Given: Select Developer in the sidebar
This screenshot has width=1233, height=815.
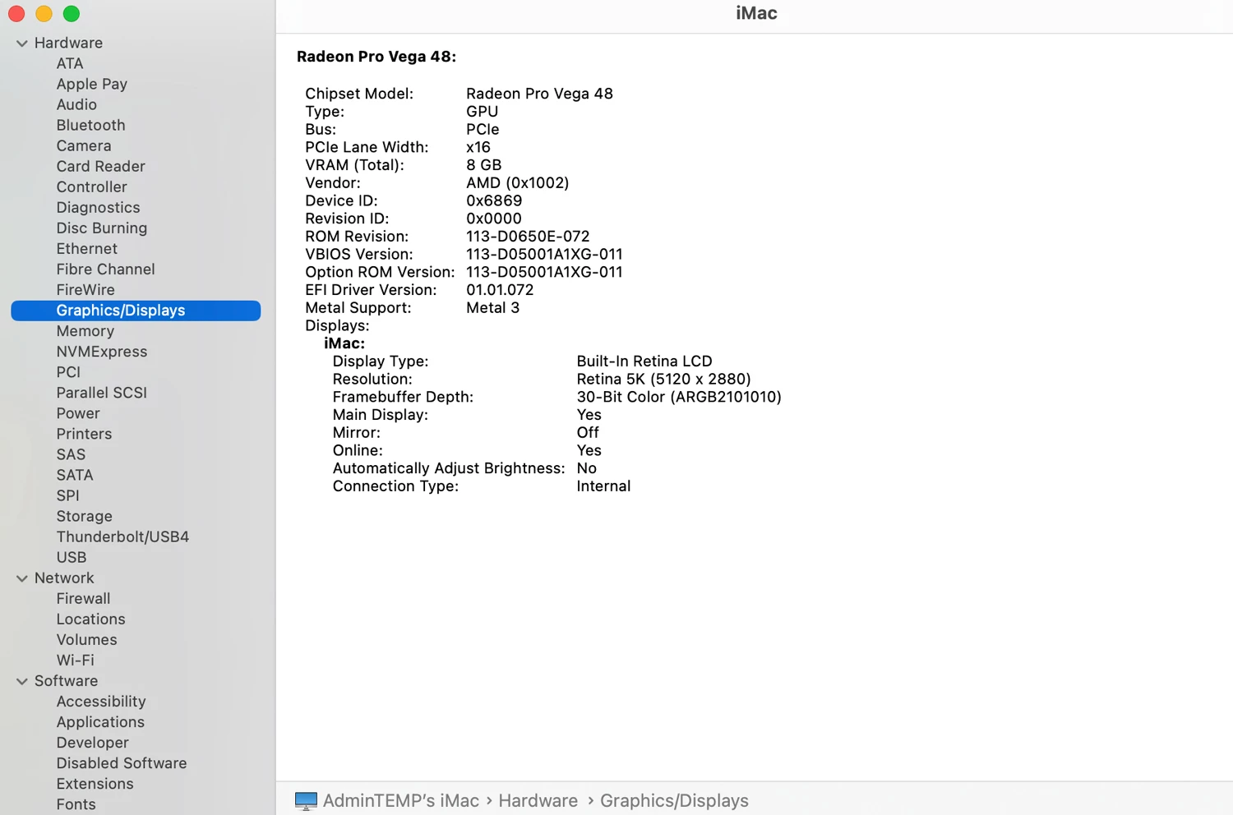Looking at the screenshot, I should click(x=93, y=743).
